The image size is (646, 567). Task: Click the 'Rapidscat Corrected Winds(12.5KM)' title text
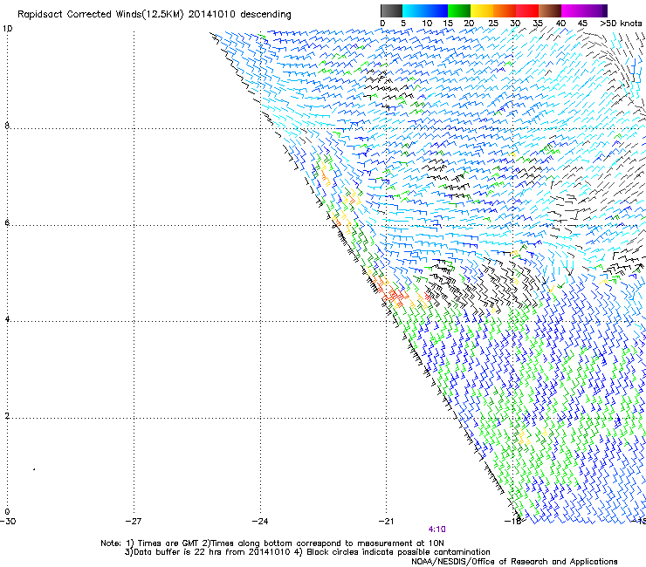(100, 15)
